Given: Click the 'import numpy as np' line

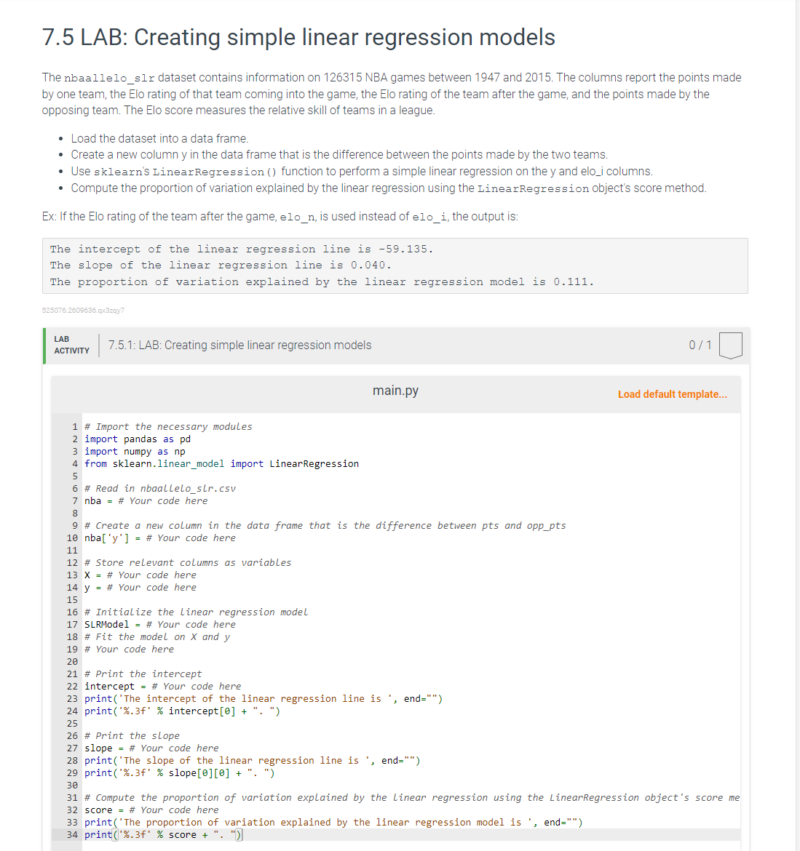Looking at the screenshot, I should coord(135,452).
